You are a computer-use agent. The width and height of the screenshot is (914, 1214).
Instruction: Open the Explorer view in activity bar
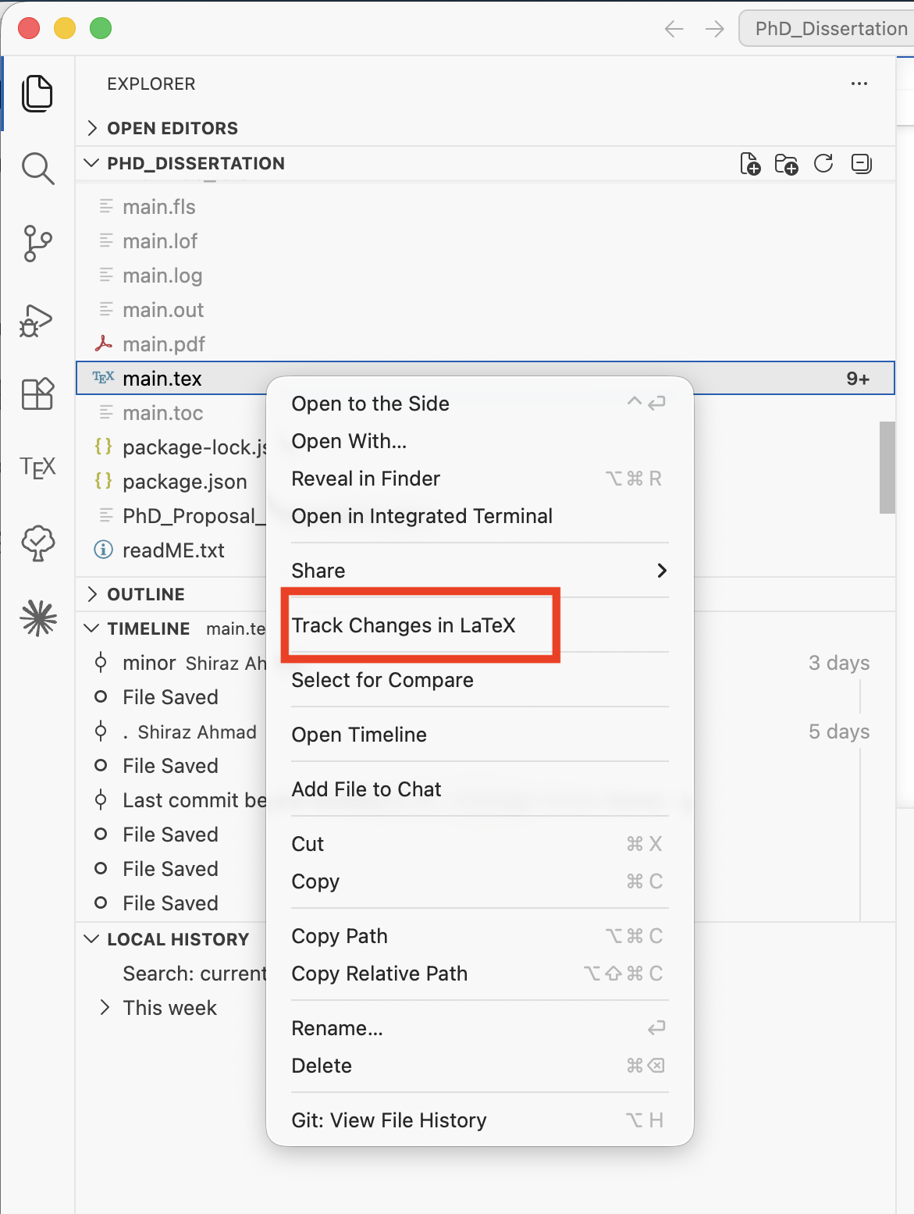tap(37, 94)
